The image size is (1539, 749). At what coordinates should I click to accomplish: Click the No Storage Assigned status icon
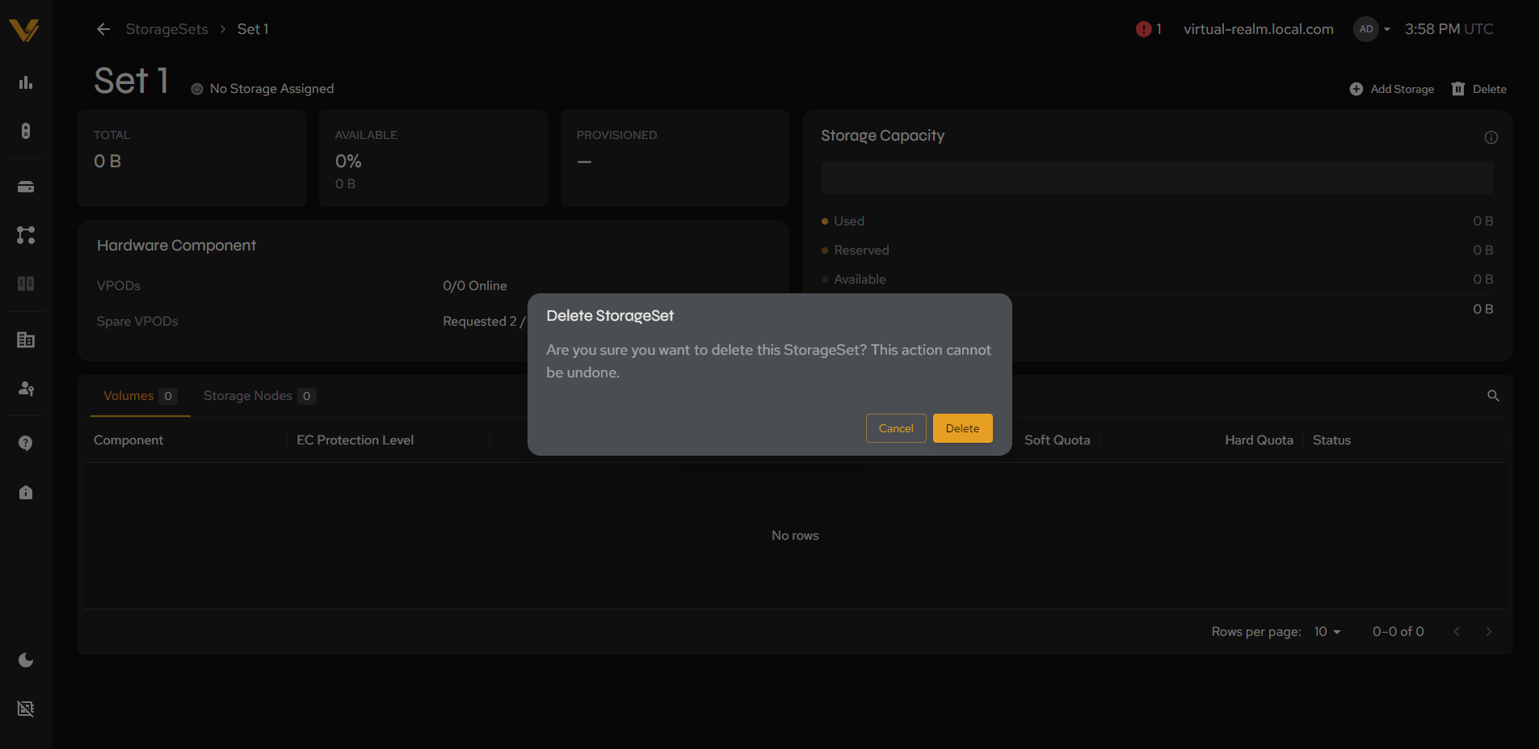click(x=197, y=89)
